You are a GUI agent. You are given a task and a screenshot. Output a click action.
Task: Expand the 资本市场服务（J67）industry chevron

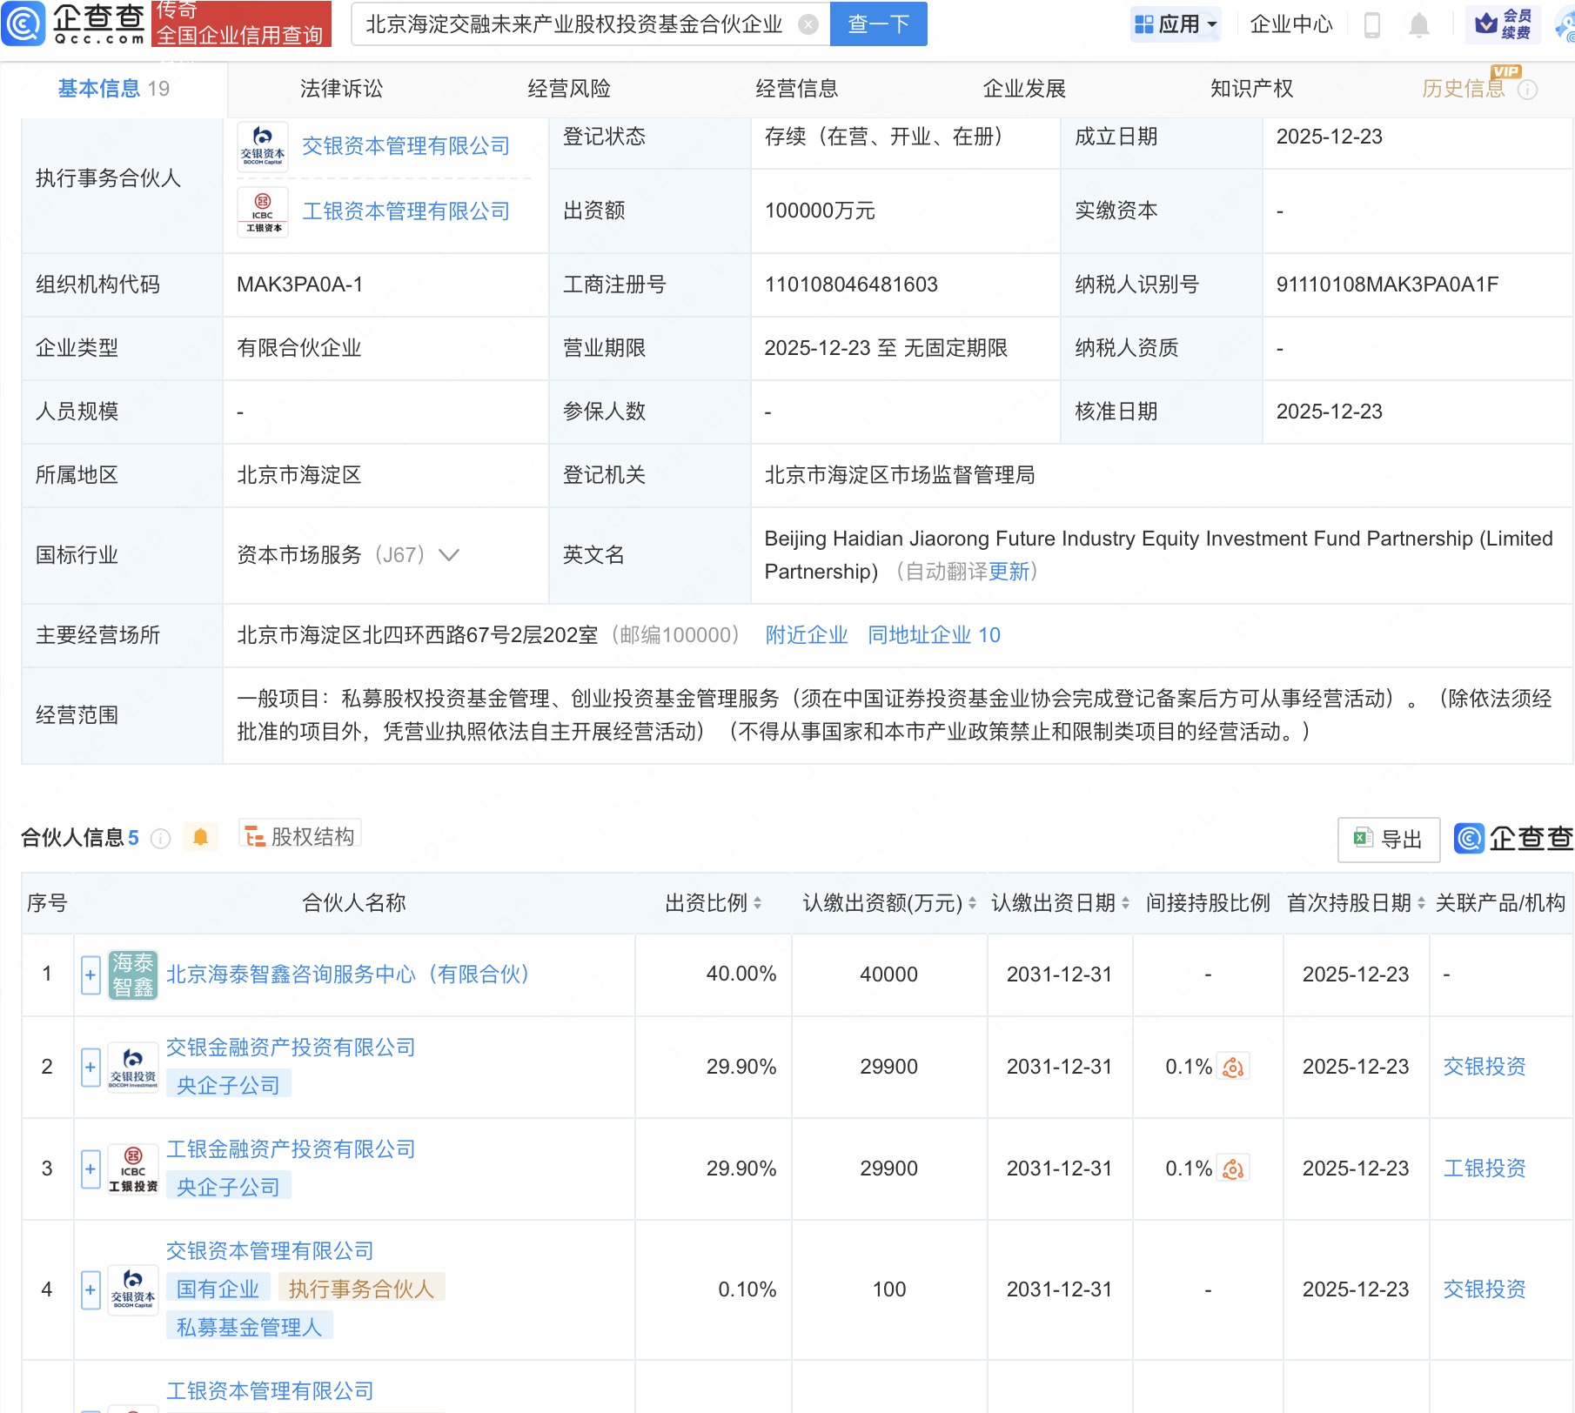coord(449,555)
